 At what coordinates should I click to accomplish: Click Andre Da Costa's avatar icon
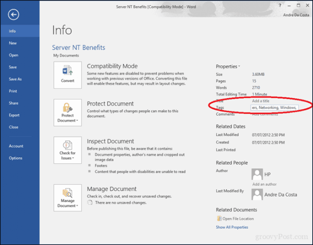(x=257, y=194)
